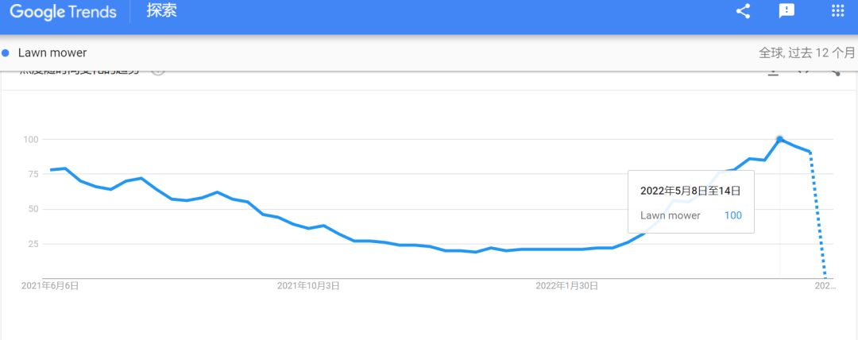Click the peak data point at 100
Viewport: 858px width, 340px height.
coord(780,139)
